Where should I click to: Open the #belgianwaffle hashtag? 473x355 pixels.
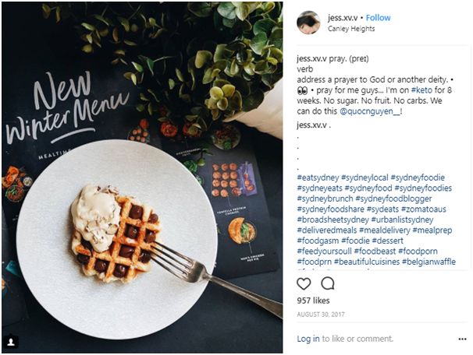coord(429,262)
